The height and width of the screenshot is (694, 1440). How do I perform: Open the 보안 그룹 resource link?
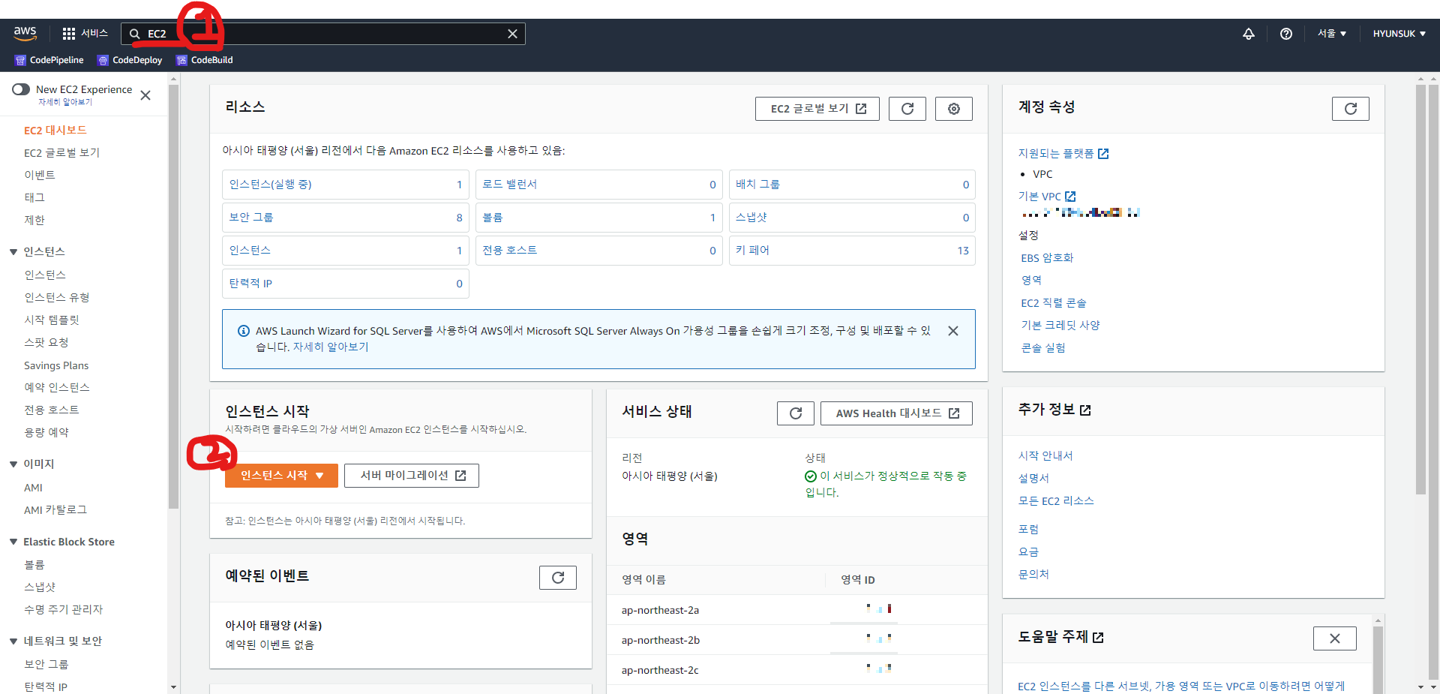251,218
